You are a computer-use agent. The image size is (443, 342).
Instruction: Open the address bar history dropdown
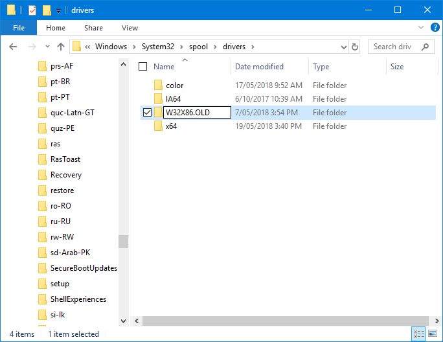point(343,47)
